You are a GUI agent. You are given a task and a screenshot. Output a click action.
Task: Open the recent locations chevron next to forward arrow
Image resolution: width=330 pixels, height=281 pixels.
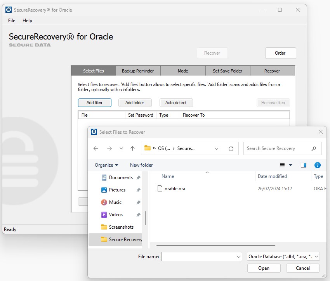[121, 148]
